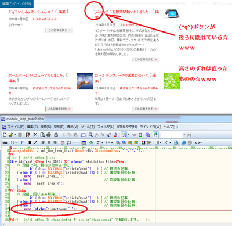
Task: Open the color palette picker icon
Action: click(143, 143)
